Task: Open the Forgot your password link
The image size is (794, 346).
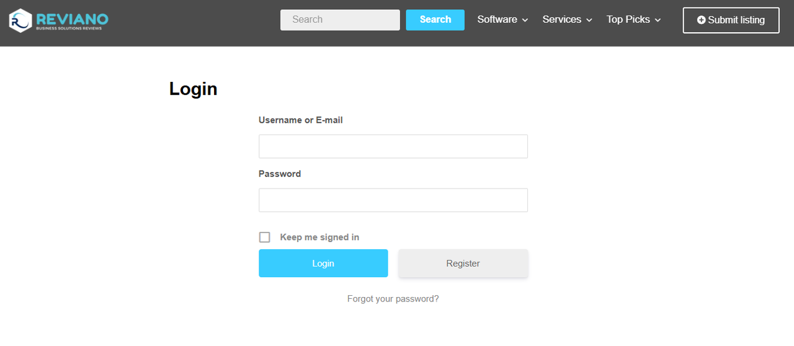Action: pyautogui.click(x=393, y=299)
